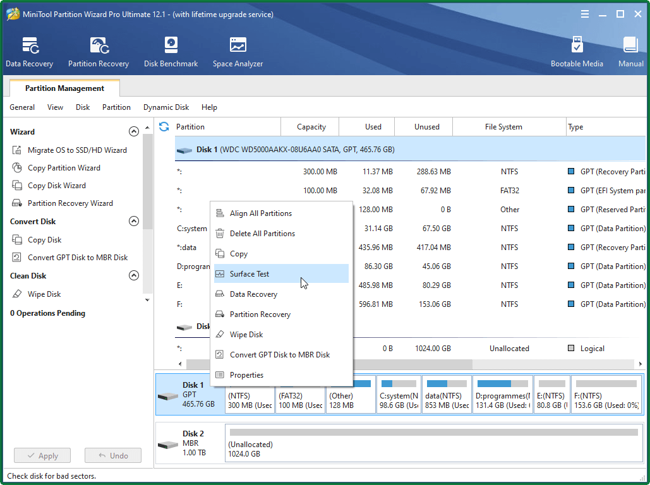The width and height of the screenshot is (650, 485).
Task: Sort by the File System column header
Action: tap(510, 127)
